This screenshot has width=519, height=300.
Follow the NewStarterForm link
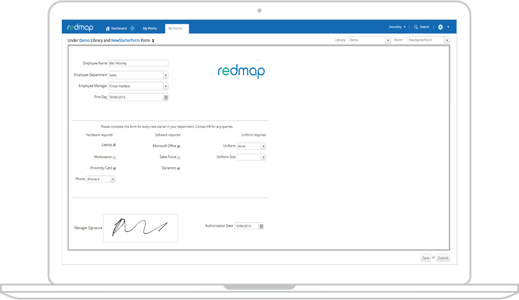[x=126, y=40]
